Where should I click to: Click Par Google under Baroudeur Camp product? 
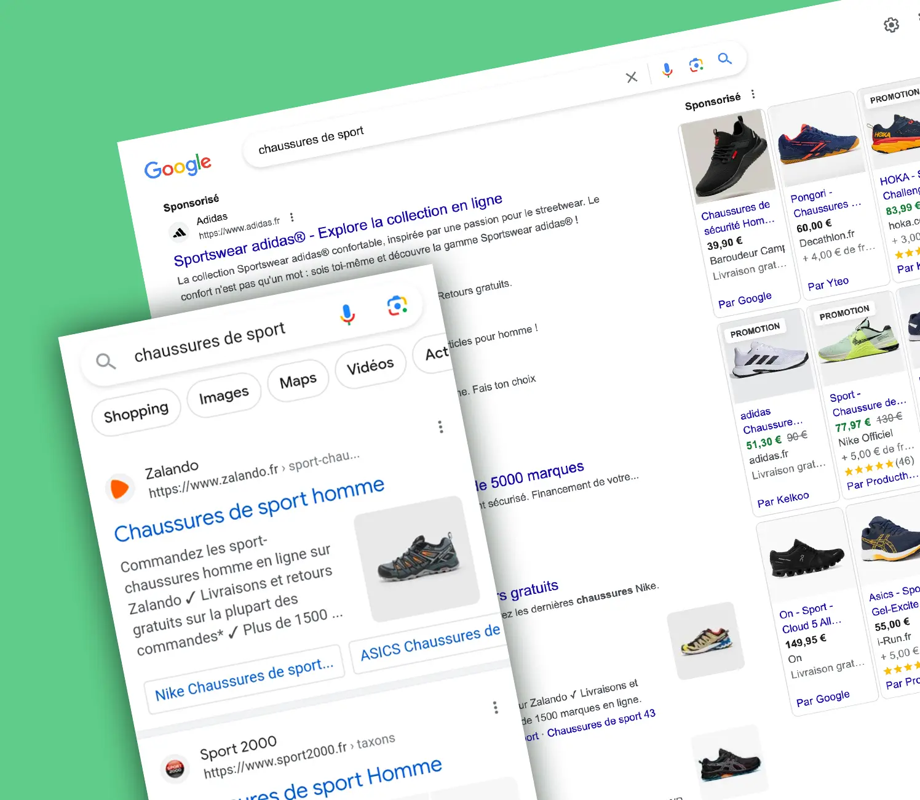745,300
